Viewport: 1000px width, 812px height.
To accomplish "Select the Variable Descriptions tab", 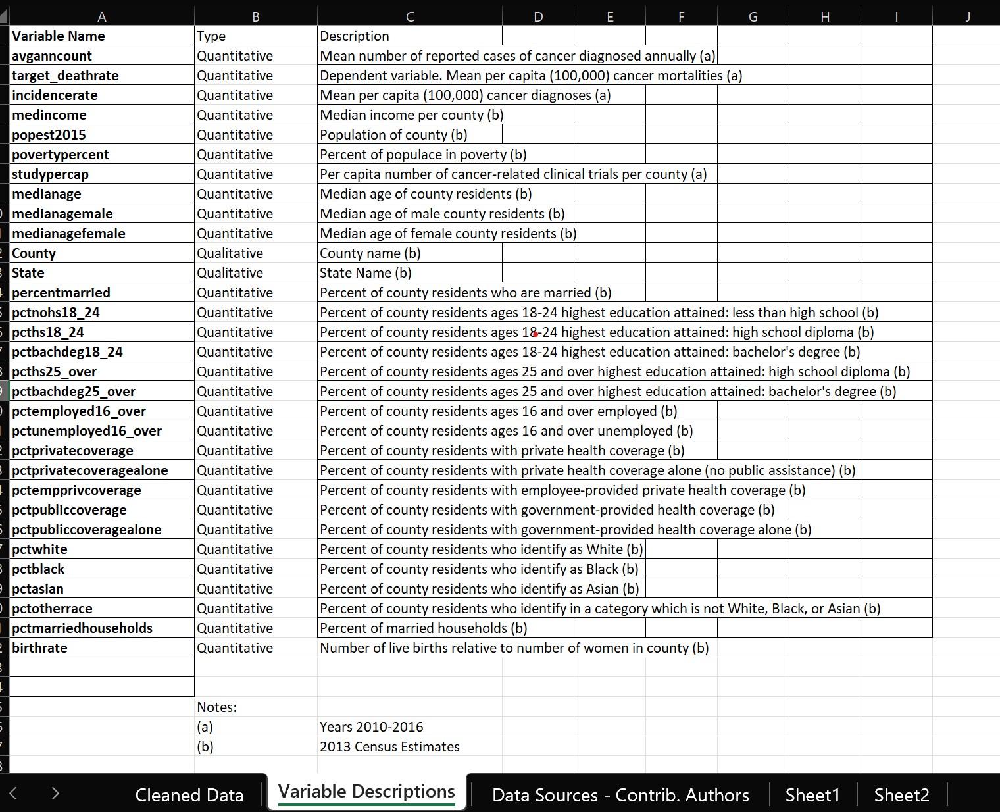I will pos(366,791).
